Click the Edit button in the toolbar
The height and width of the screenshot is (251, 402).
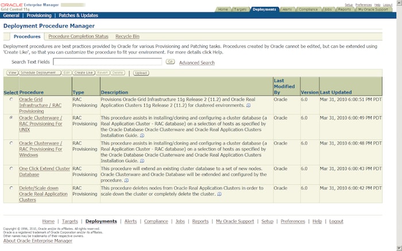pyautogui.click(x=67, y=73)
